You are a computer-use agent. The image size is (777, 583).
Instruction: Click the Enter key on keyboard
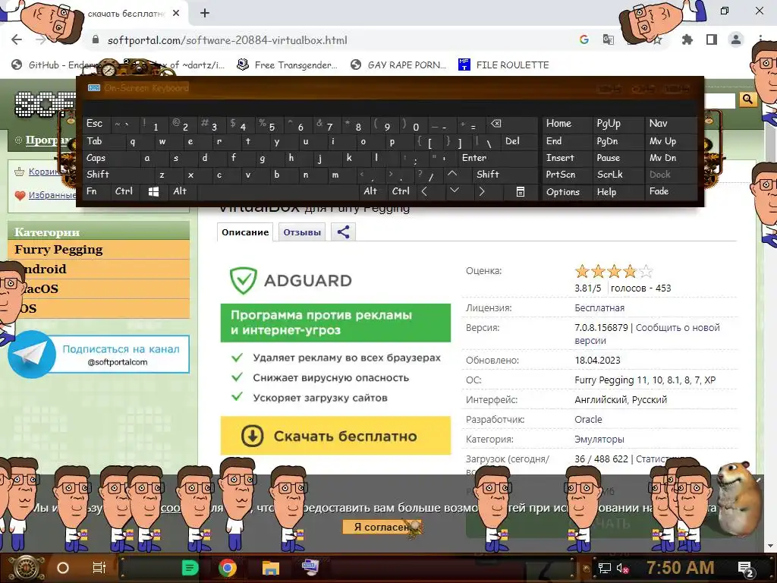(497, 158)
